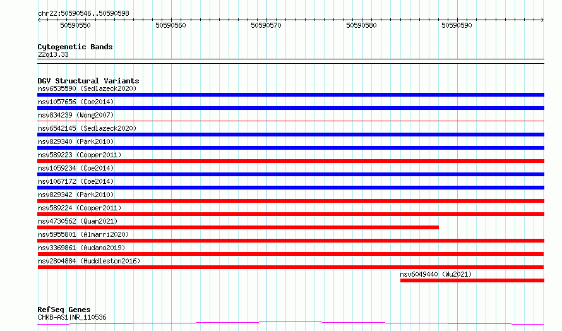This screenshot has height=331, width=562.
Task: Click ruler position 50590570
Action: click(x=266, y=25)
